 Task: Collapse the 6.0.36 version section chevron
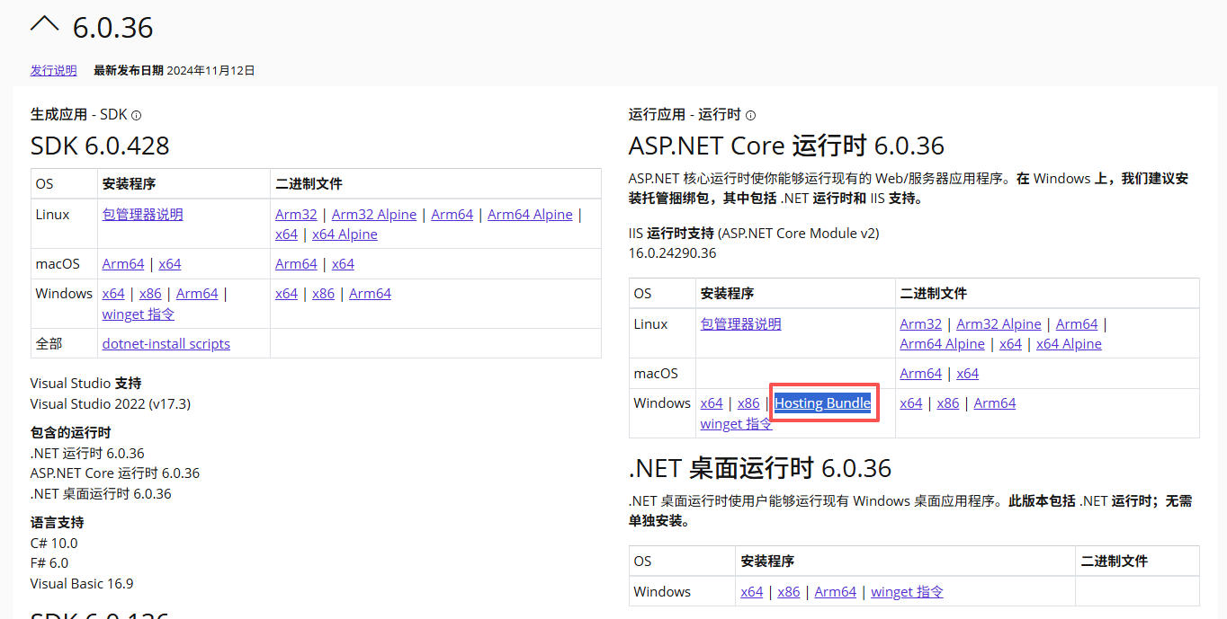(x=44, y=25)
